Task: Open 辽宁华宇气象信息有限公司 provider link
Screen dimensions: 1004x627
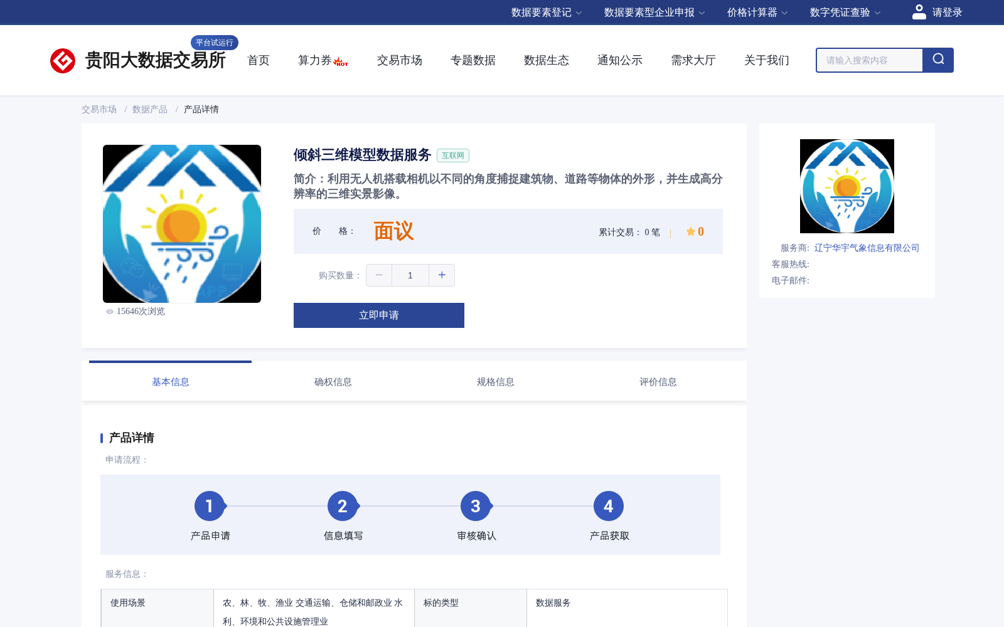Action: click(x=867, y=248)
